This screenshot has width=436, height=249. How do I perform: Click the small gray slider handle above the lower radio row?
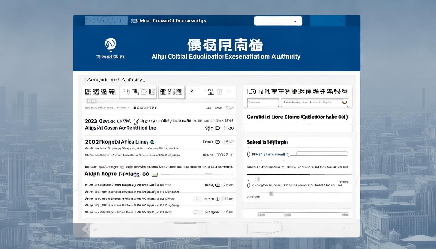(258, 179)
